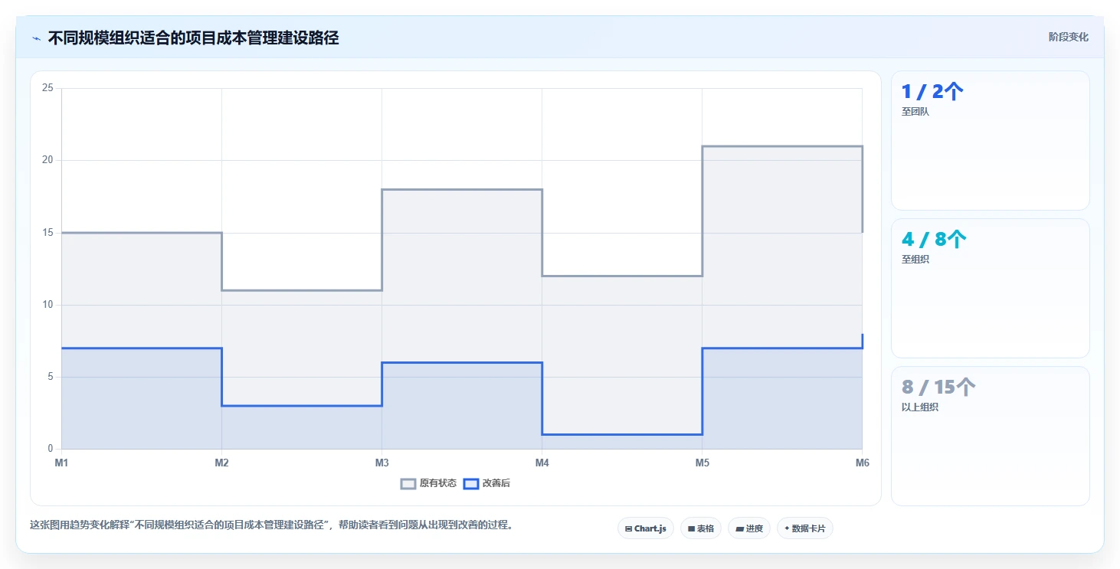This screenshot has height=569, width=1120.
Task: Click the 15 y-axis tick label
Action: pos(47,233)
